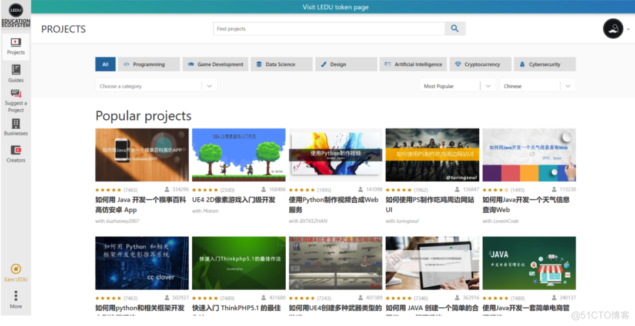Click the search magnifier button
The image size is (635, 326).
point(454,29)
